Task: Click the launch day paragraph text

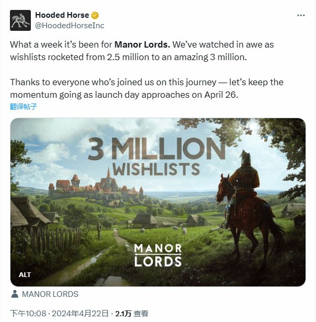Action: (146, 88)
